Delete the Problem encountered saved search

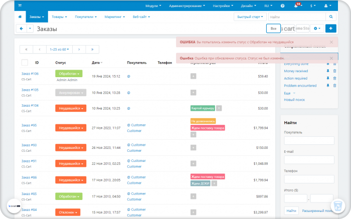334,86
